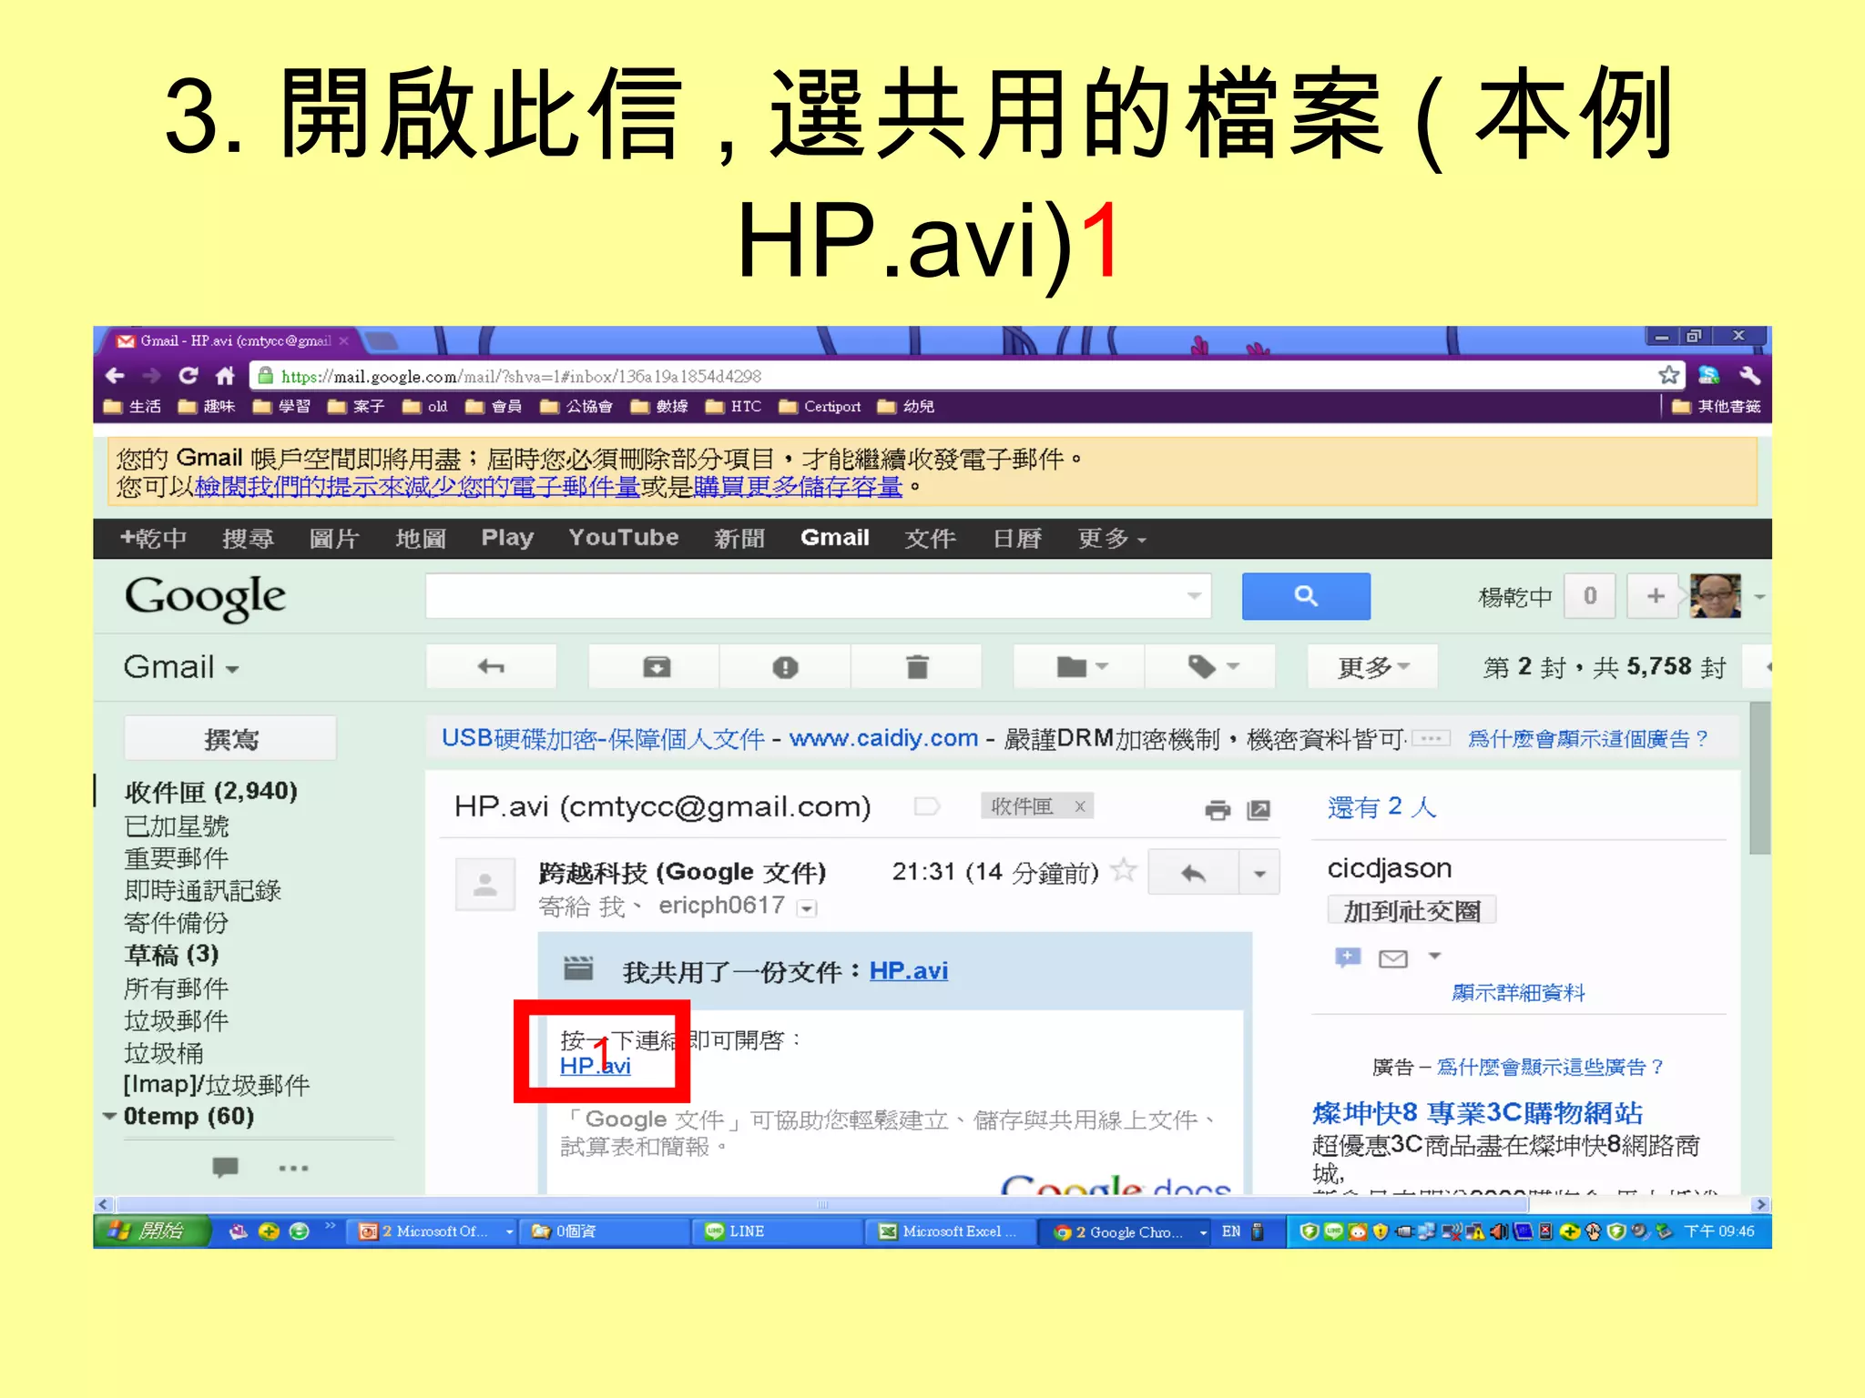The height and width of the screenshot is (1398, 1865).
Task: Go back with the browser back arrow
Action: [115, 376]
